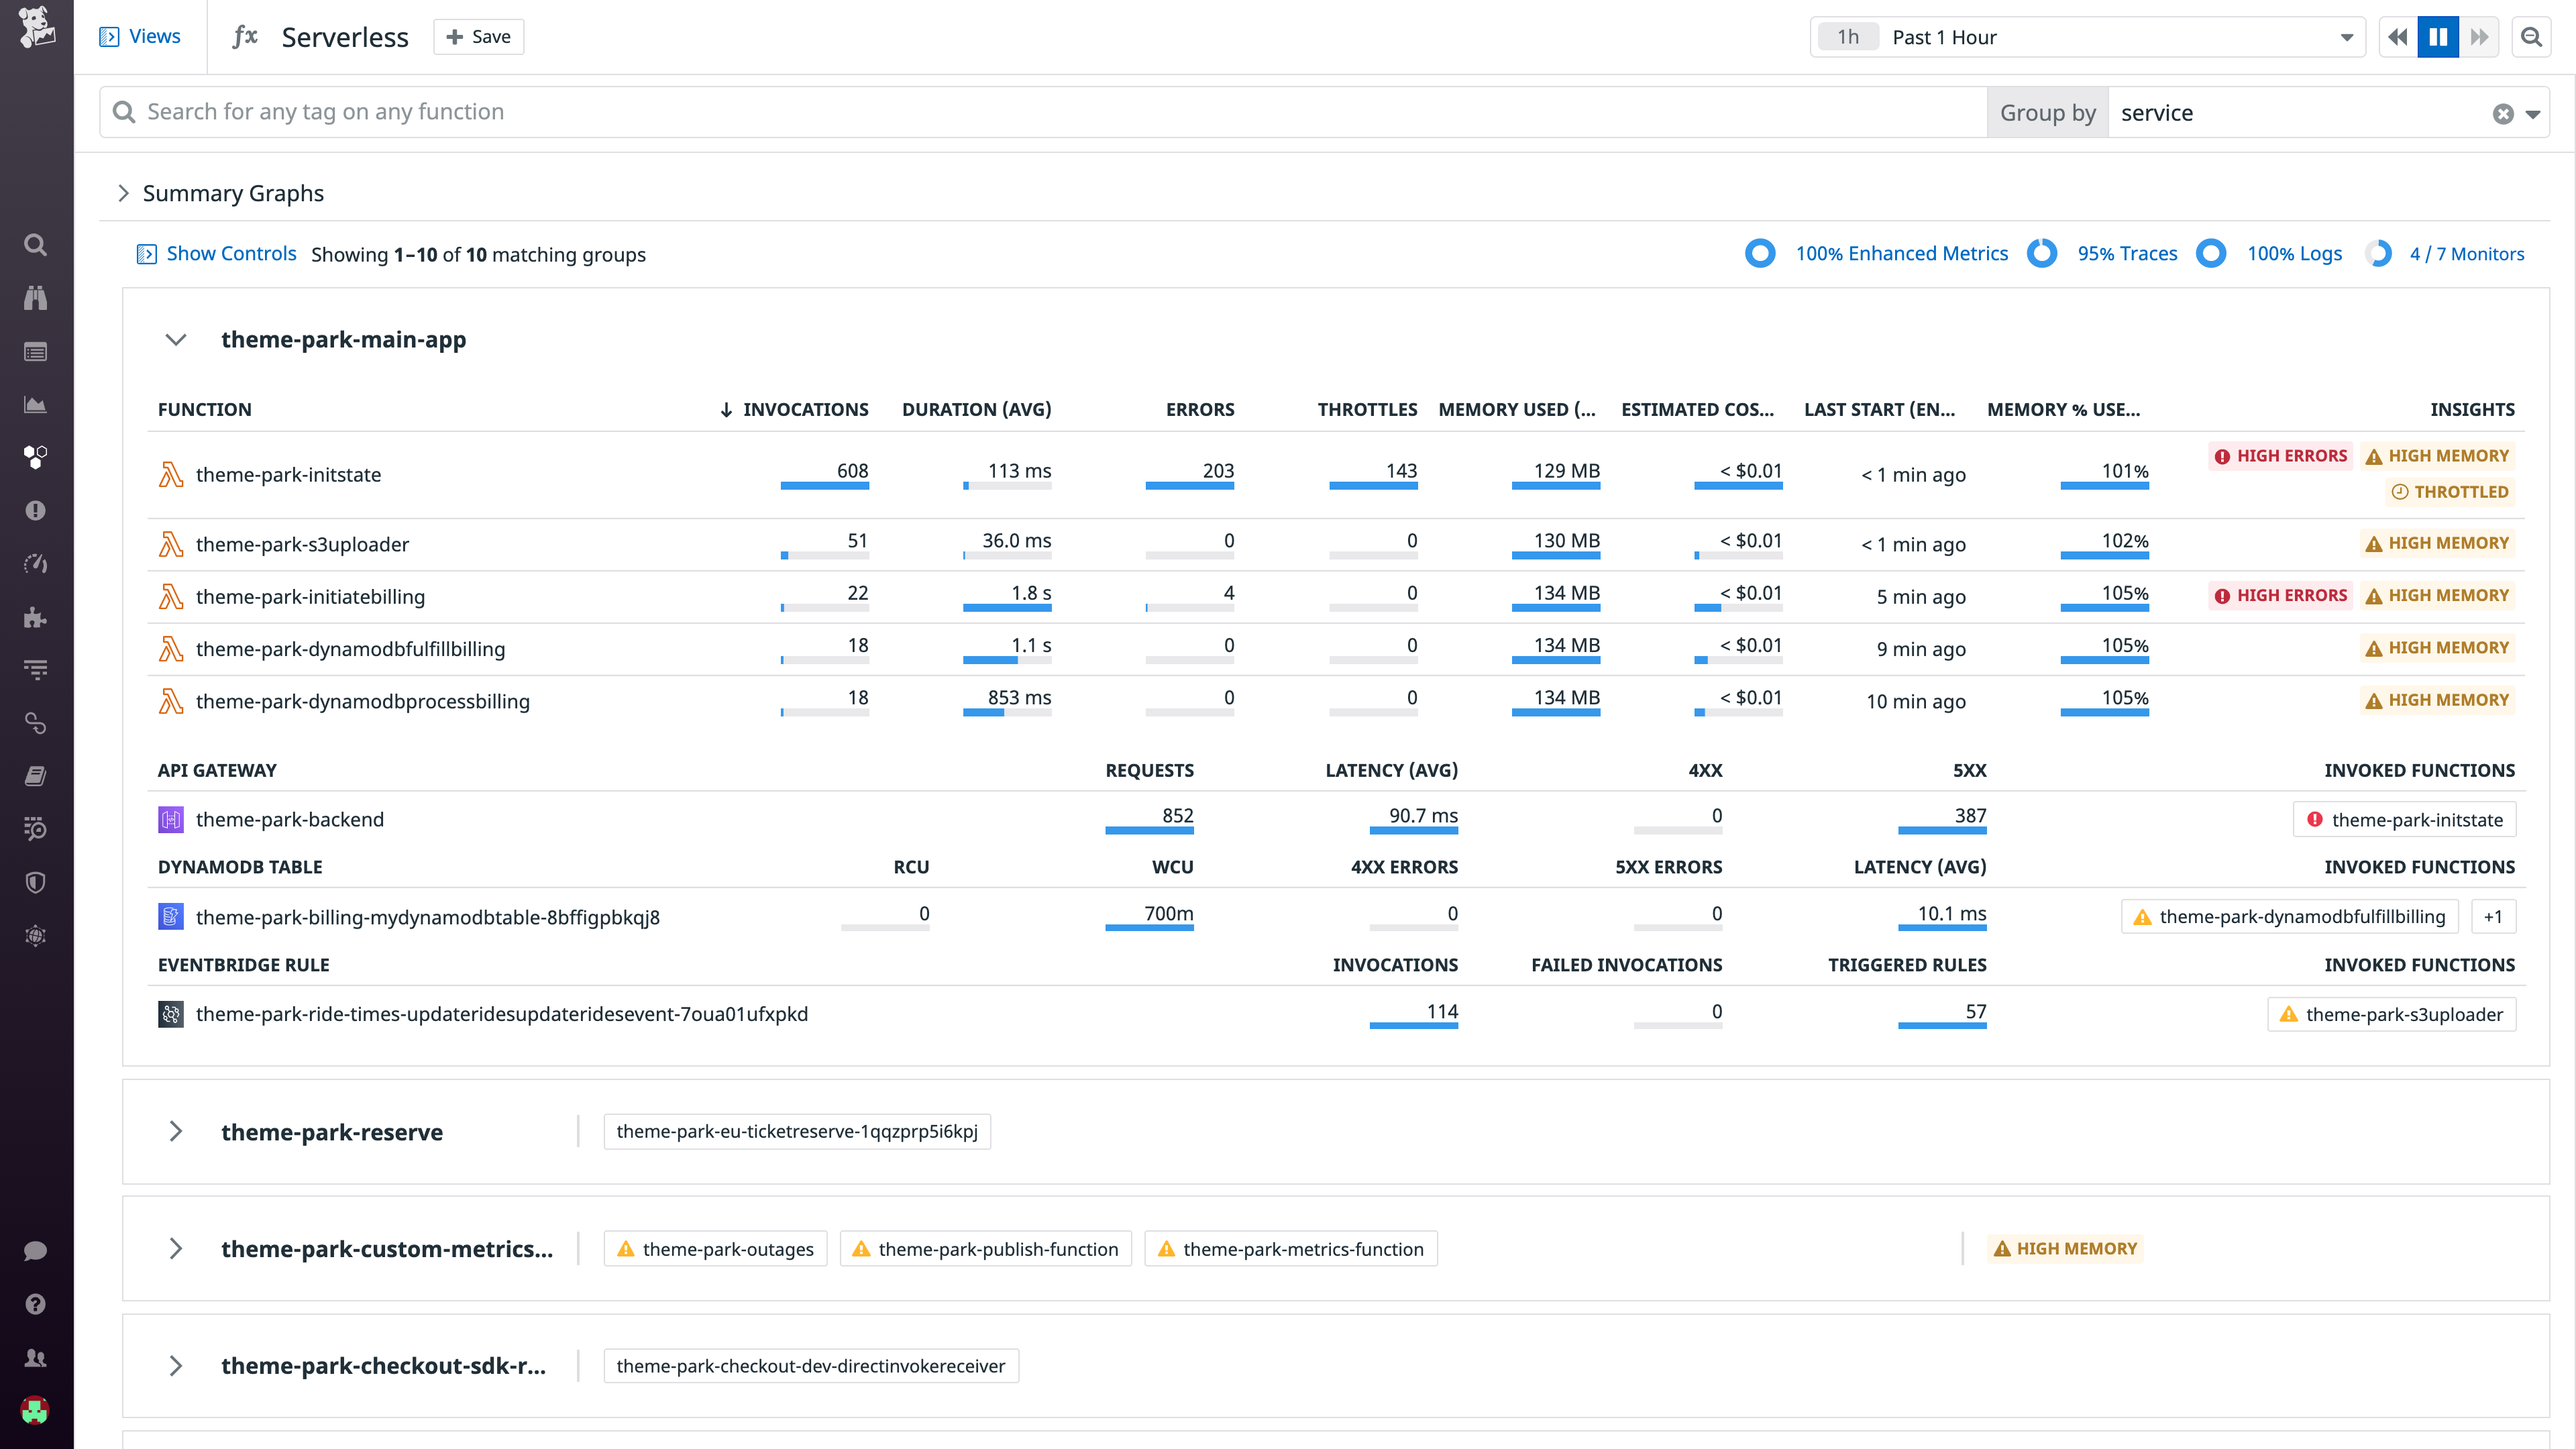Expand the theme-park-reserve group
The image size is (2576, 1449).
pos(176,1131)
